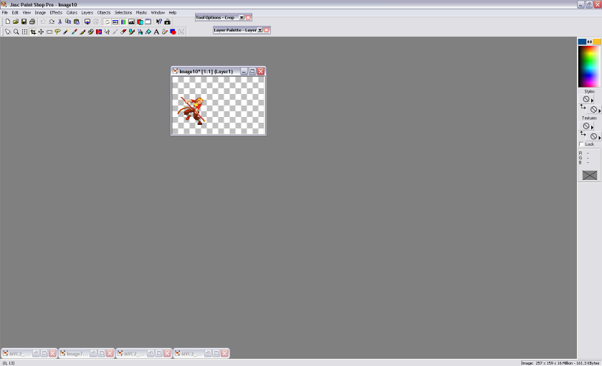Expand the Tool Options - Crop roll-up arrow
This screenshot has height=366, width=602.
[x=242, y=18]
